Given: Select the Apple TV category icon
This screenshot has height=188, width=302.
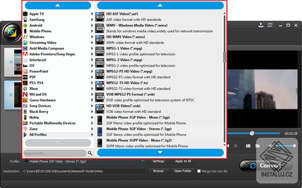Looking at the screenshot, I should [25, 14].
